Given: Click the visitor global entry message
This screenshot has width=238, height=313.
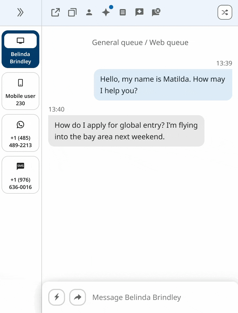Looking at the screenshot, I should click(x=126, y=131).
